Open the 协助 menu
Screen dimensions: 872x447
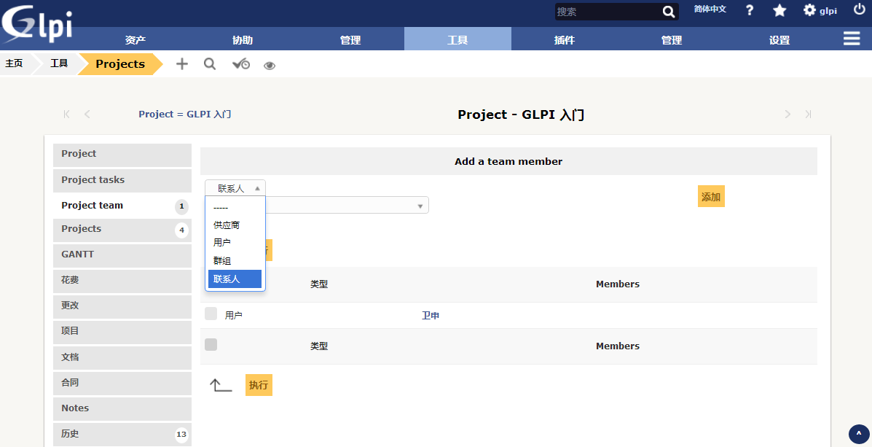(x=243, y=40)
